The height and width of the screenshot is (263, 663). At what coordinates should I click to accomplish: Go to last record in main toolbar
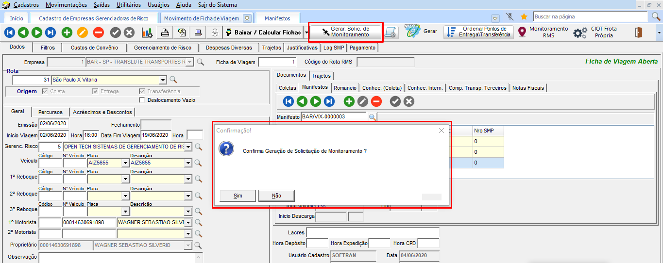[x=51, y=33]
